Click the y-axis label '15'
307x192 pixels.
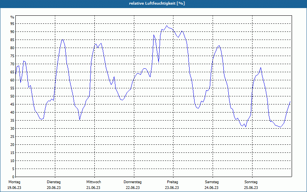pyautogui.click(x=12, y=152)
